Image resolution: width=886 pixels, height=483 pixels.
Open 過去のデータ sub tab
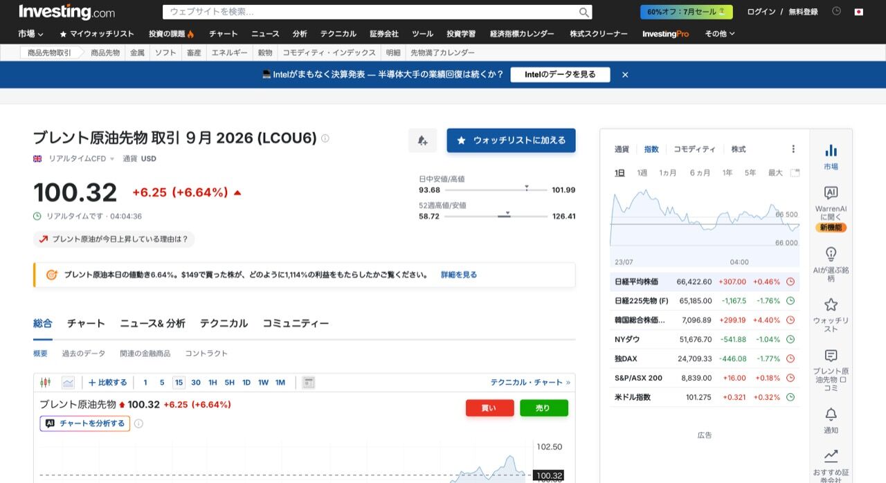pyautogui.click(x=84, y=353)
